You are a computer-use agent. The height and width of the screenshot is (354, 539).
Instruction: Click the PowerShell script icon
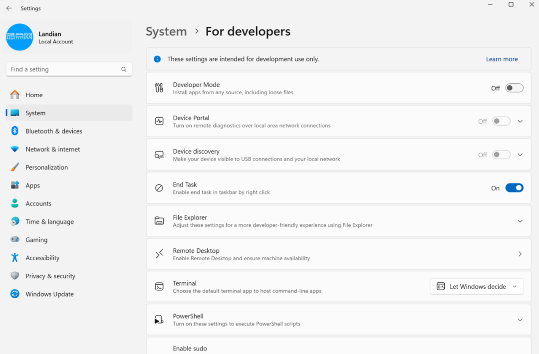159,320
